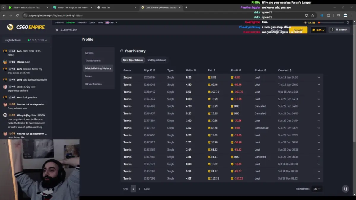Screen dimensions: 356x200
Task: Open the ENG language selector
Action: pos(111,23)
